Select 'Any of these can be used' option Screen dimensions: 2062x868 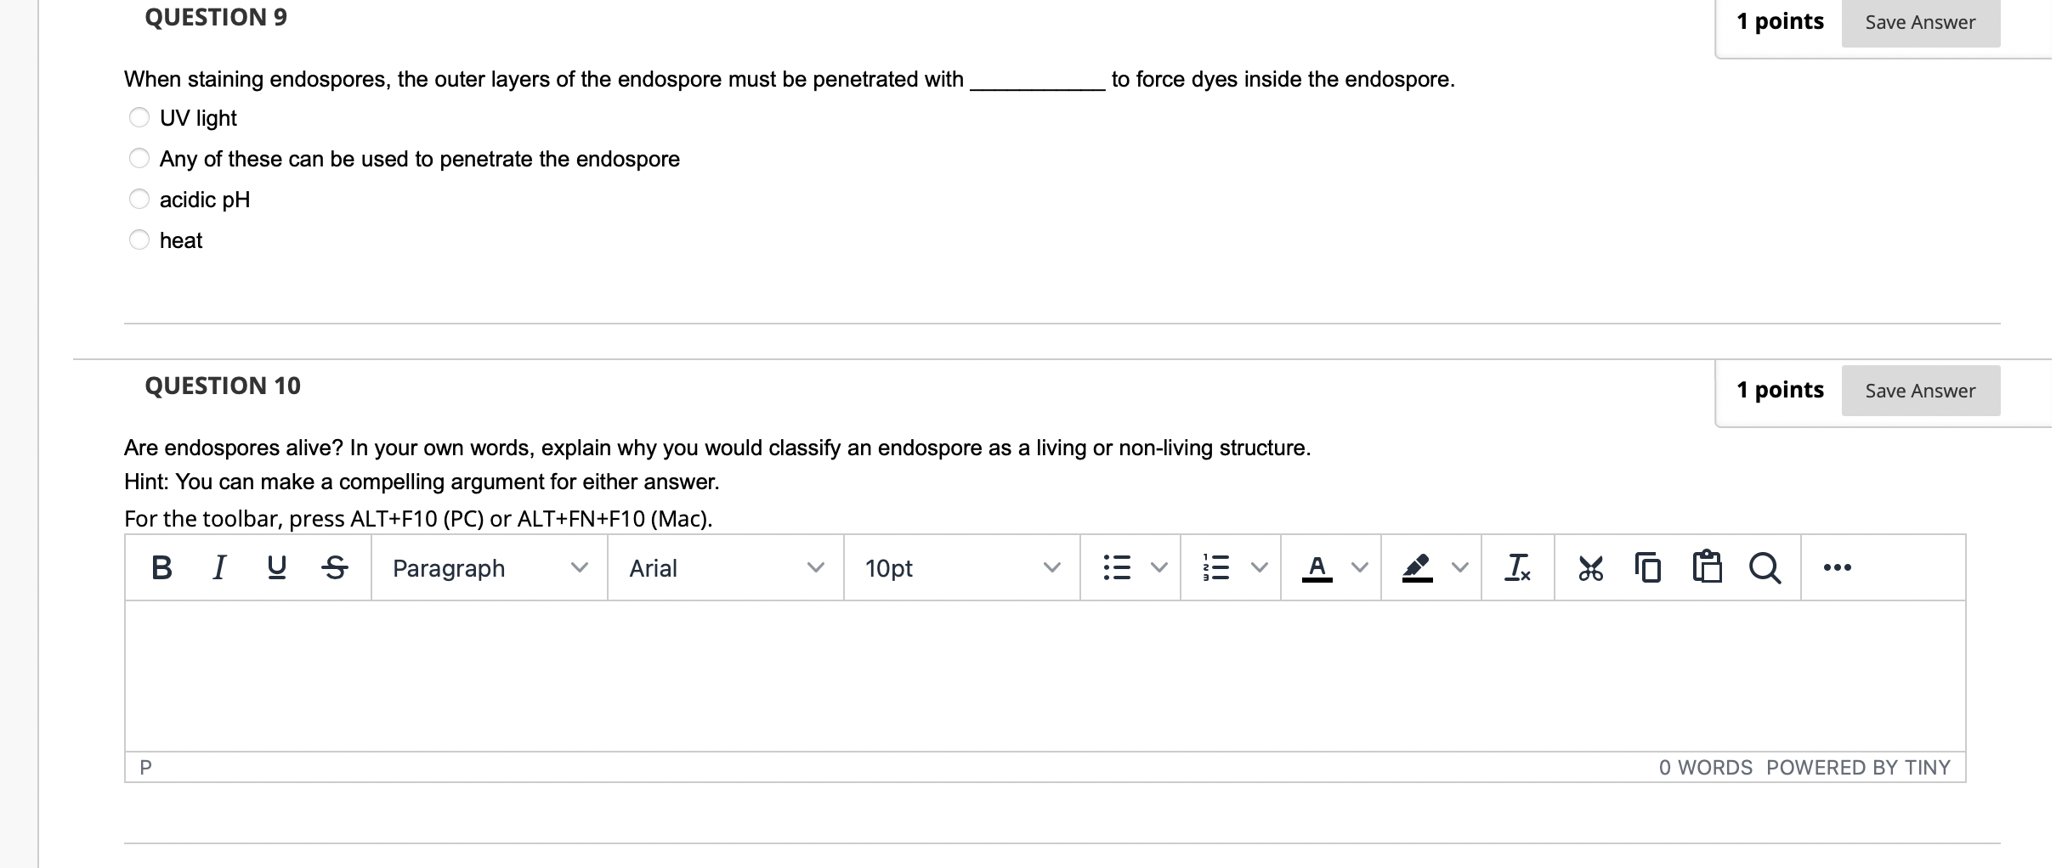click(x=139, y=158)
